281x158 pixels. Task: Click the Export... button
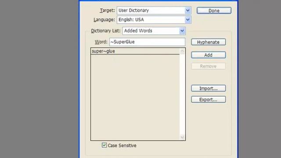(208, 100)
